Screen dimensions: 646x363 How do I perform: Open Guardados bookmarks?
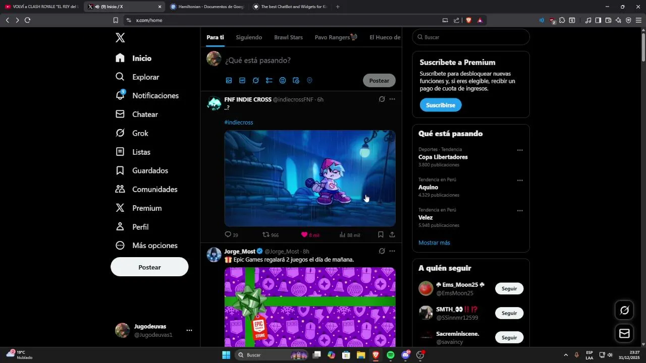(x=142, y=170)
